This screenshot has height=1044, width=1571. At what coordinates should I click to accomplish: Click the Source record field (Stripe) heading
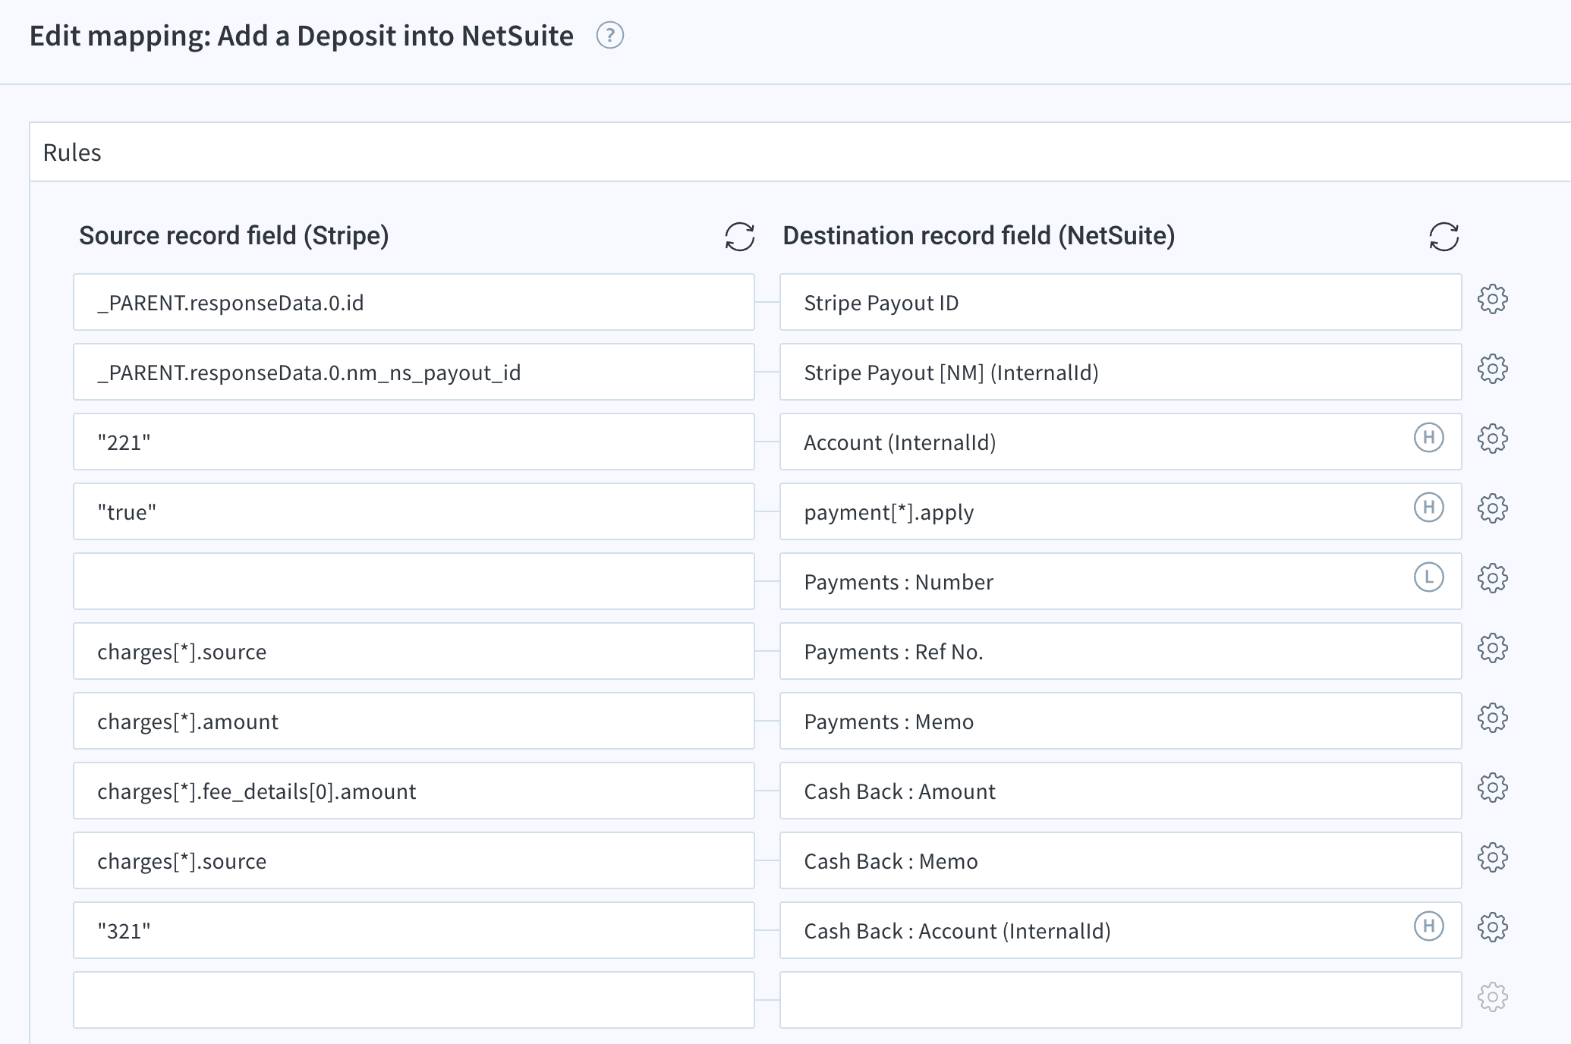pos(234,236)
